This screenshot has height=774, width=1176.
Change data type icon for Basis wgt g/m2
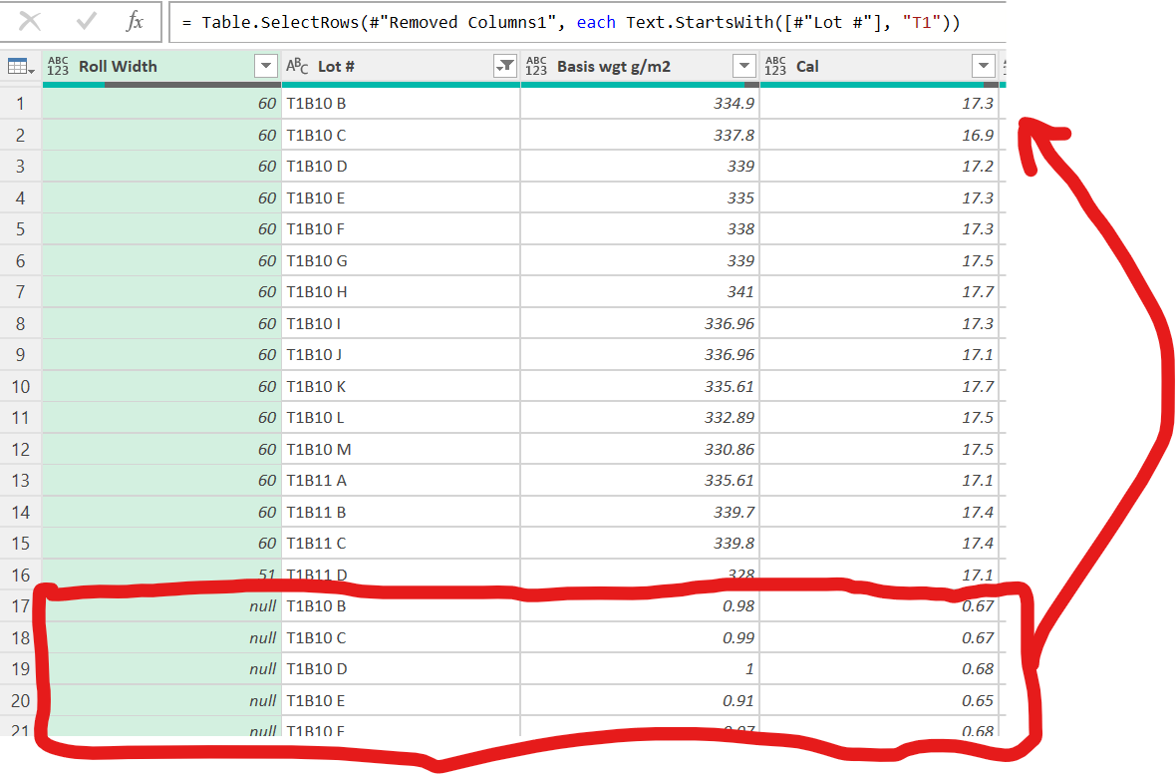click(536, 66)
